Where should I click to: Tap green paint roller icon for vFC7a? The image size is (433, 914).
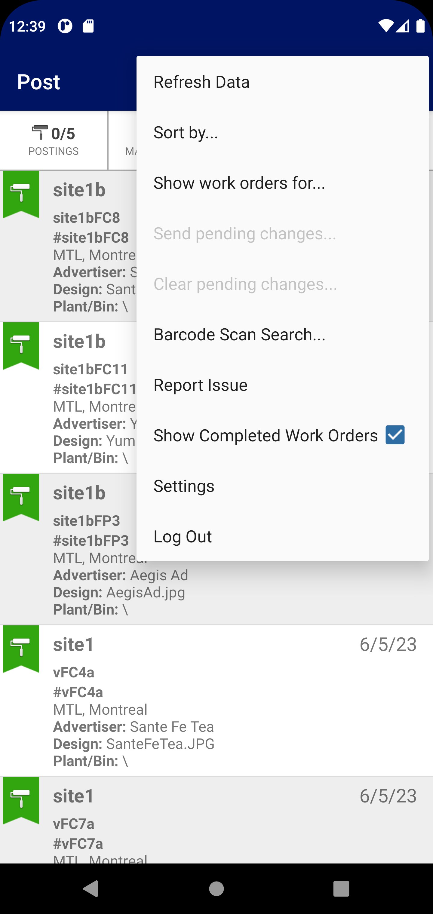(x=21, y=799)
